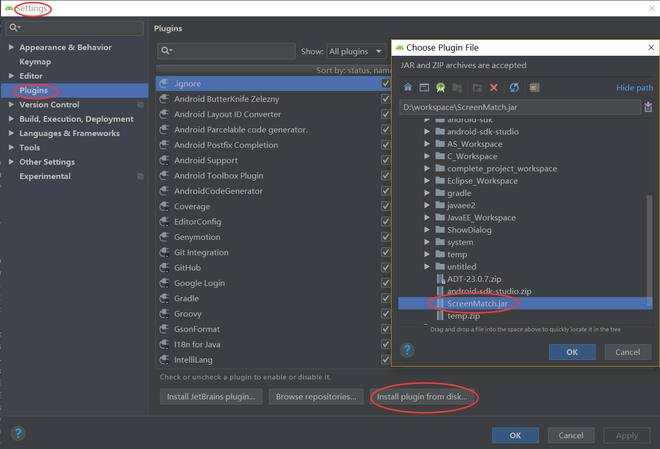Image resolution: width=660 pixels, height=449 pixels.
Task: Cancel the Choose Plugin File dialog
Action: [x=628, y=352]
